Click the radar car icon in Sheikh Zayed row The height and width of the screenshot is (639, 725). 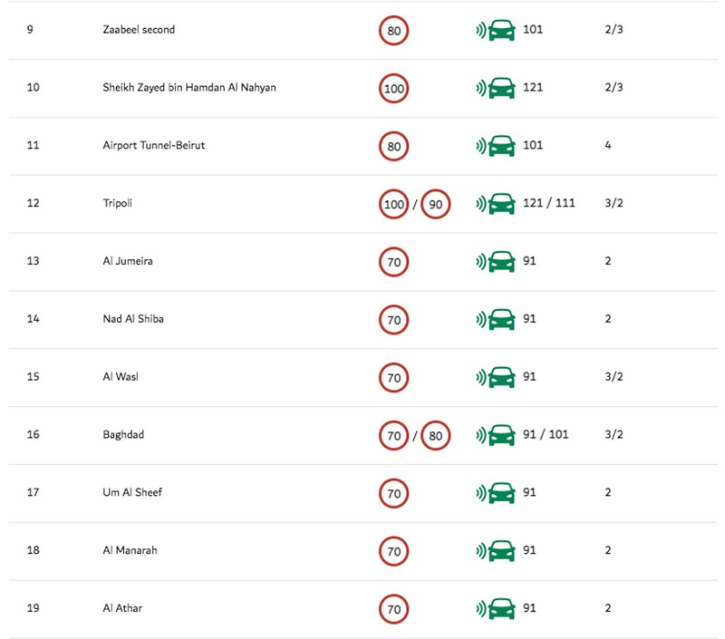495,88
